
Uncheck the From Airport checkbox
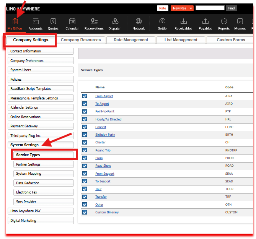[85, 96]
